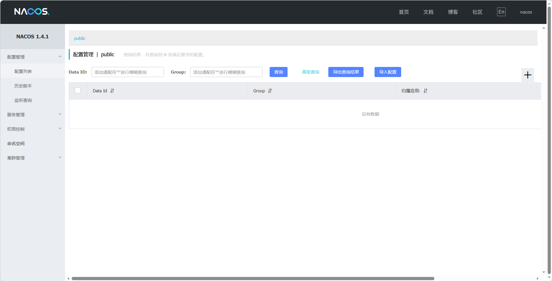The image size is (552, 281).
Task: Expand the 权限控制 menu chevron
Action: (x=60, y=129)
